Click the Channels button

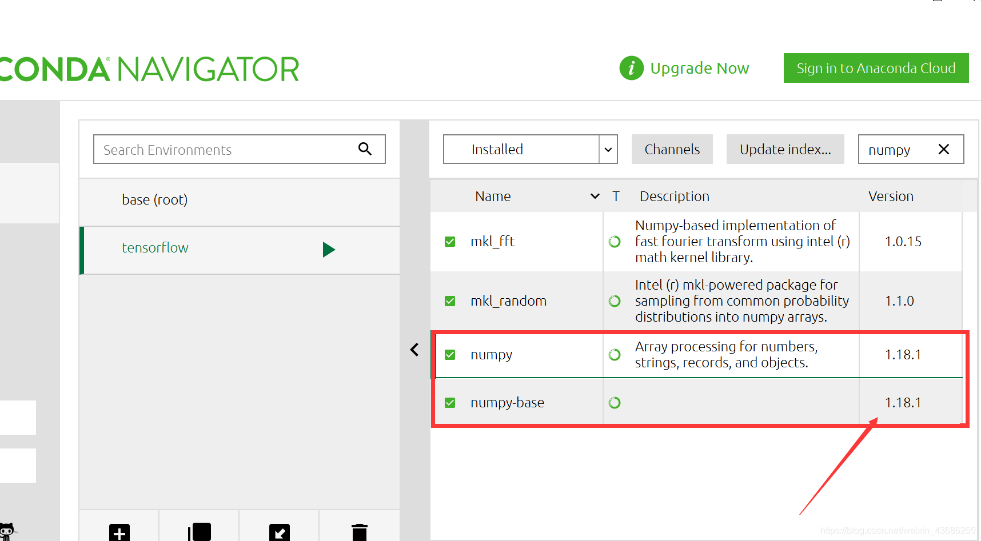point(672,149)
